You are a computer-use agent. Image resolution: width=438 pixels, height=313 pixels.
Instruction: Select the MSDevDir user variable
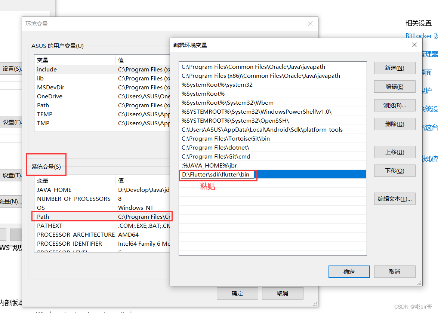tap(102, 87)
